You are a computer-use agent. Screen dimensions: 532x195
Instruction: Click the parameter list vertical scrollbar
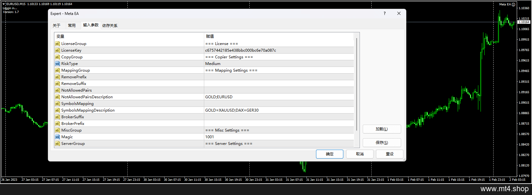(356, 84)
